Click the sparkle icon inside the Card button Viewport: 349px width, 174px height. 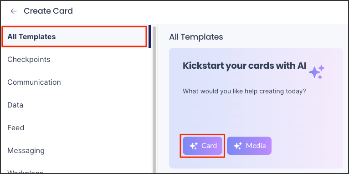point(194,146)
